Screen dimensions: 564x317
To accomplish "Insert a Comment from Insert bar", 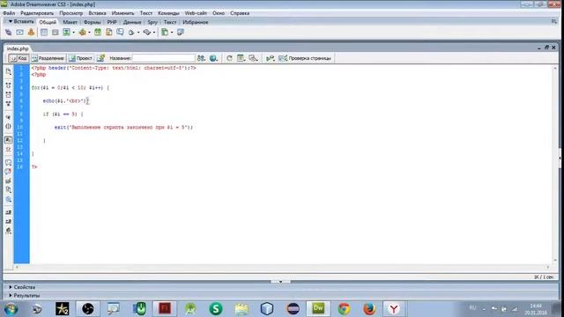I will coord(120,33).
